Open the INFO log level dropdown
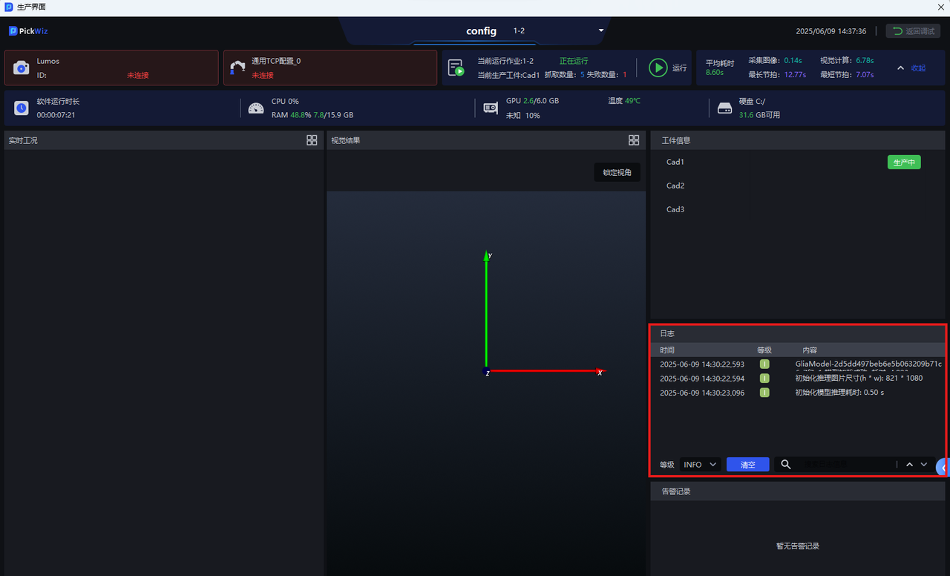 (x=700, y=465)
